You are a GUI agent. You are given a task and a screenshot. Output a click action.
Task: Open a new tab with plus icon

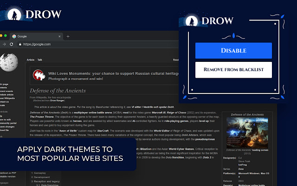(68, 36)
